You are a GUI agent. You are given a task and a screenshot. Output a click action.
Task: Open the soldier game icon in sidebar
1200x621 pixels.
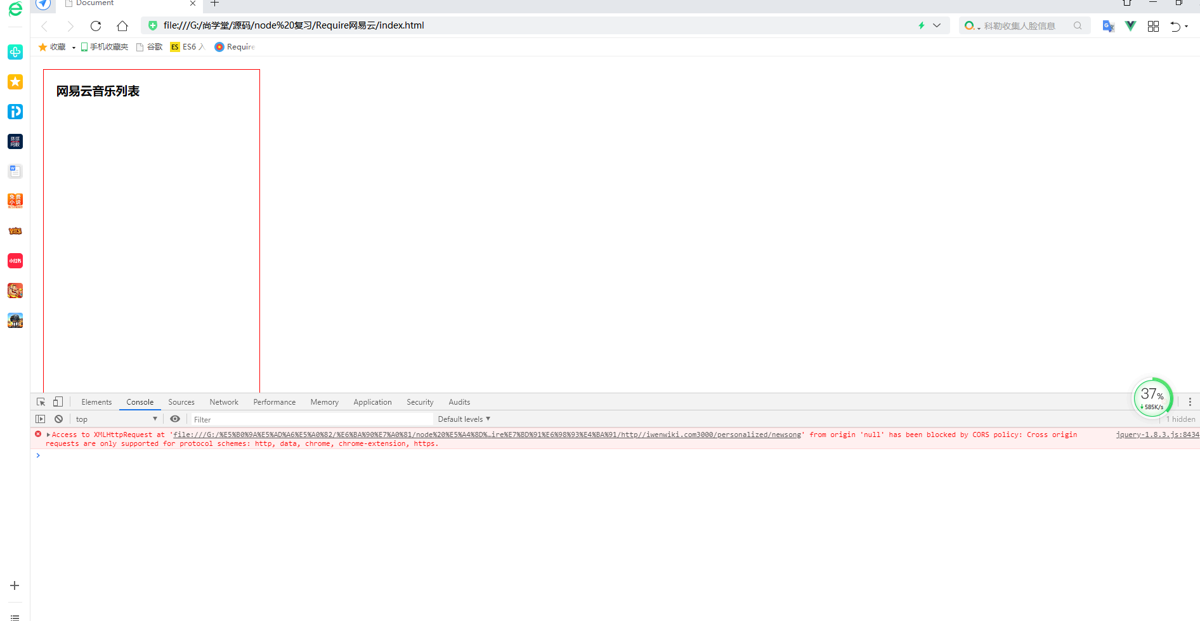[x=15, y=320]
